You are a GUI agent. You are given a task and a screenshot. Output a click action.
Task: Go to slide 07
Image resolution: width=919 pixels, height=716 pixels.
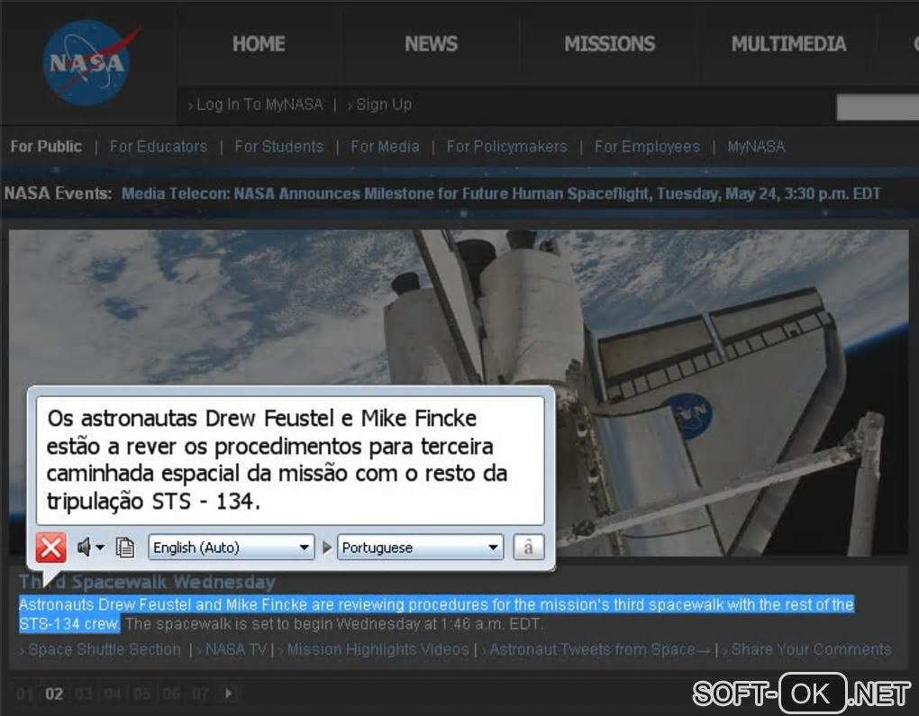(x=200, y=694)
